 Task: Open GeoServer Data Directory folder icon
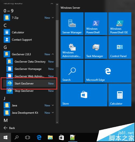coord(9,61)
